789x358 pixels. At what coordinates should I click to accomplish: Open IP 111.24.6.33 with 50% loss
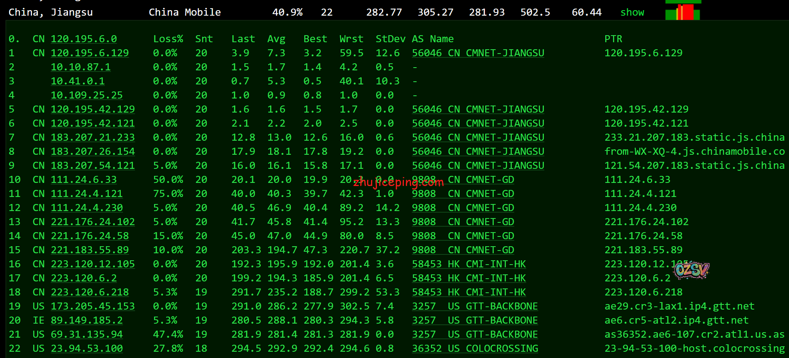click(x=84, y=180)
